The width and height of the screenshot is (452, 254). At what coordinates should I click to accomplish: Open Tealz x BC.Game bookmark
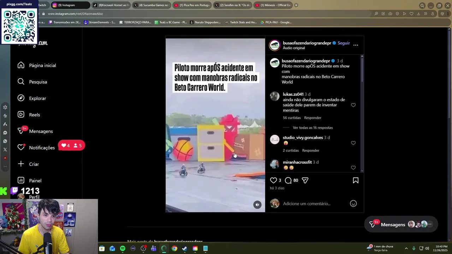[x=171, y=22]
